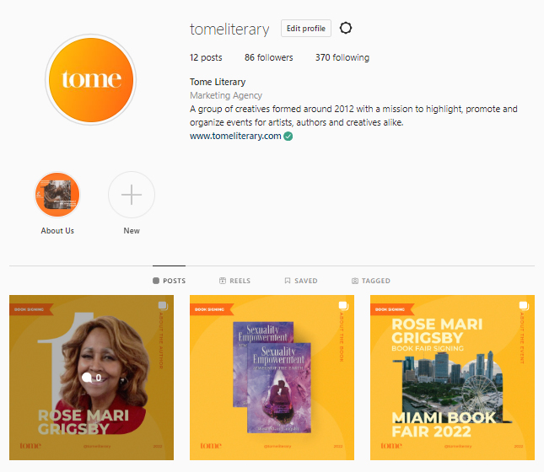Open the tome profile picture

[91, 80]
